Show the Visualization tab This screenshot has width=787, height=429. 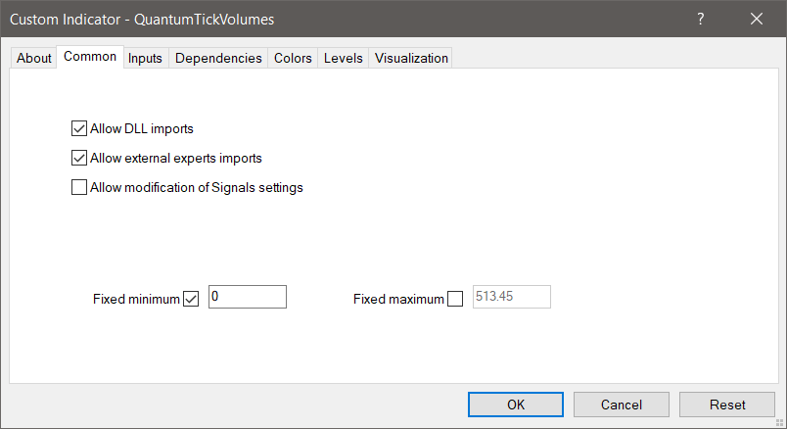pos(411,58)
